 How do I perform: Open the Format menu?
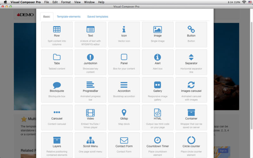pos(66,2)
